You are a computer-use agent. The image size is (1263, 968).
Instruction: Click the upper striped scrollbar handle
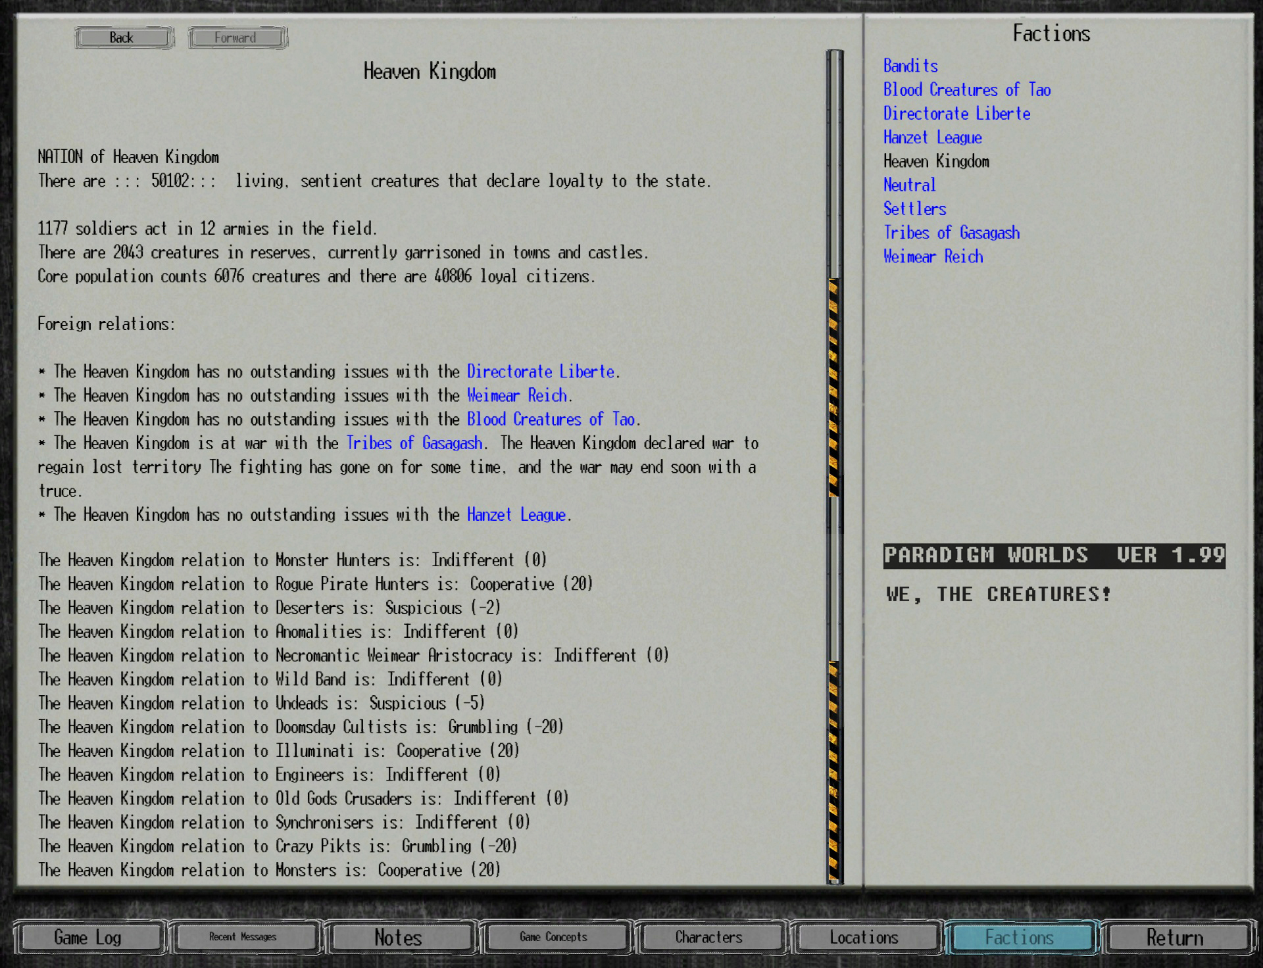(834, 387)
